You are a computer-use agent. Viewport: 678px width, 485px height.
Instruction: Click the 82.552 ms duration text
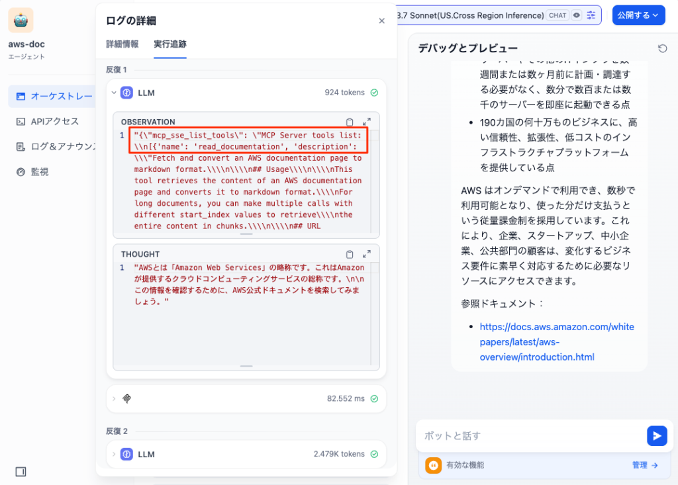346,398
